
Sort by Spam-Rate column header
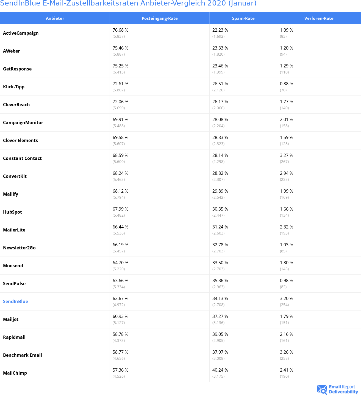pos(243,18)
